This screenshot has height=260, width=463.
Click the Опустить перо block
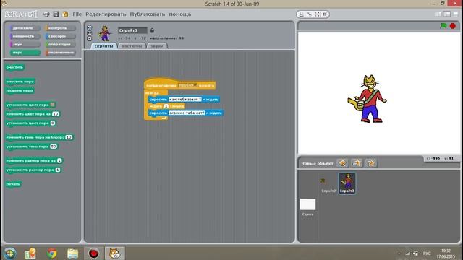click(20, 82)
